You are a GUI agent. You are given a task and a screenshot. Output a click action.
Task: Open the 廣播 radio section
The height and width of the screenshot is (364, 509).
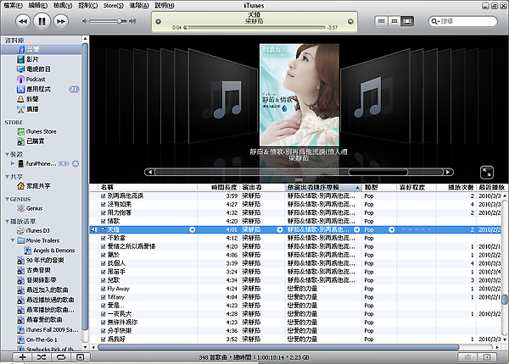point(32,109)
